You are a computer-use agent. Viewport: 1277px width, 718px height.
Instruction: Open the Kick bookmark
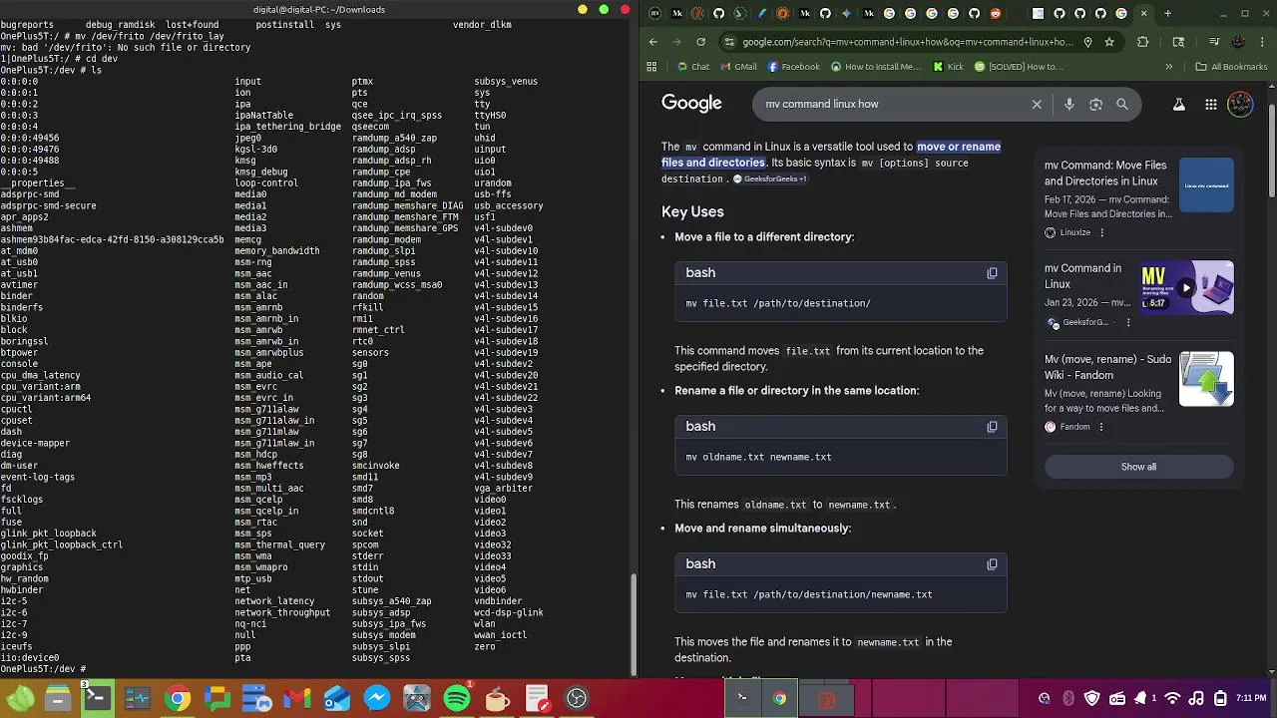coord(948,67)
